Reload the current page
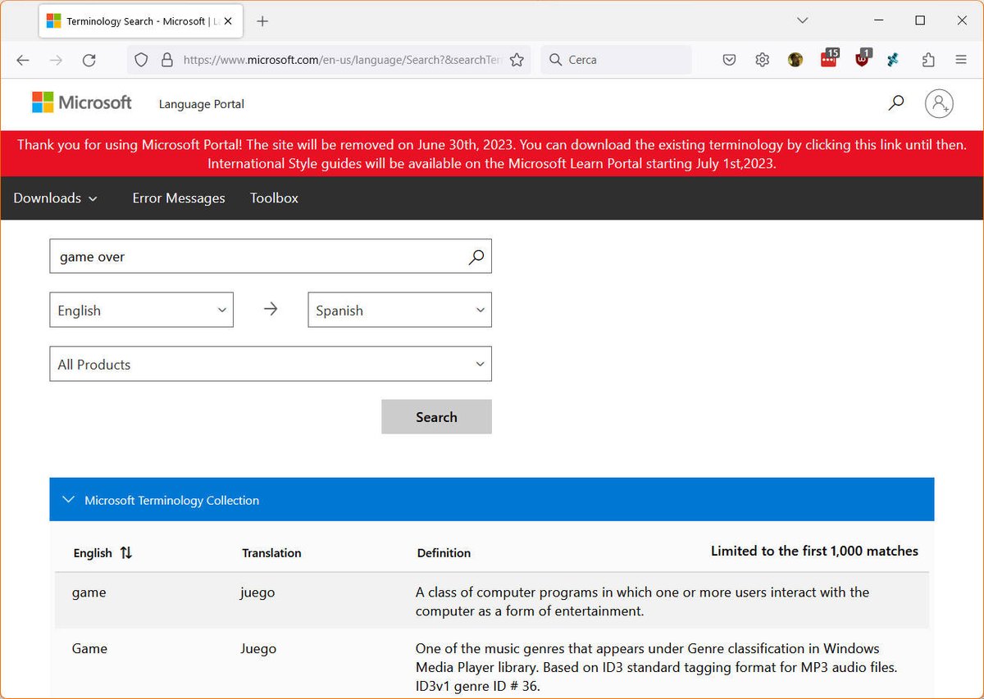Image resolution: width=984 pixels, height=699 pixels. pyautogui.click(x=89, y=60)
